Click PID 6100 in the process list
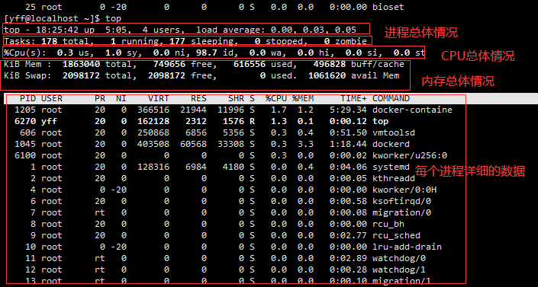The height and width of the screenshot is (287, 538). pyautogui.click(x=25, y=155)
